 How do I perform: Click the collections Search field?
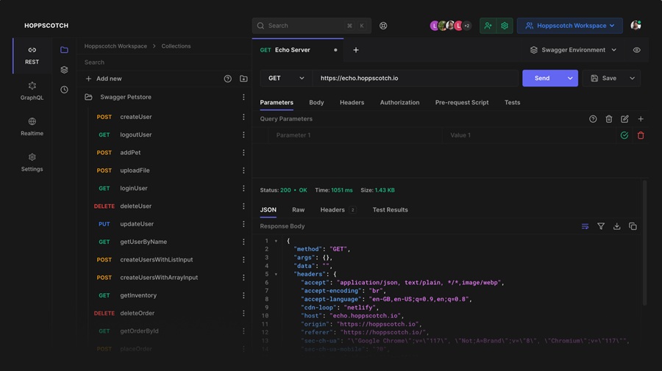(x=164, y=62)
